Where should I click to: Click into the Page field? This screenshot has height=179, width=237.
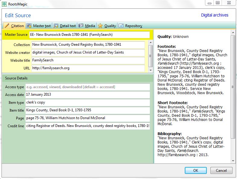point(88,118)
